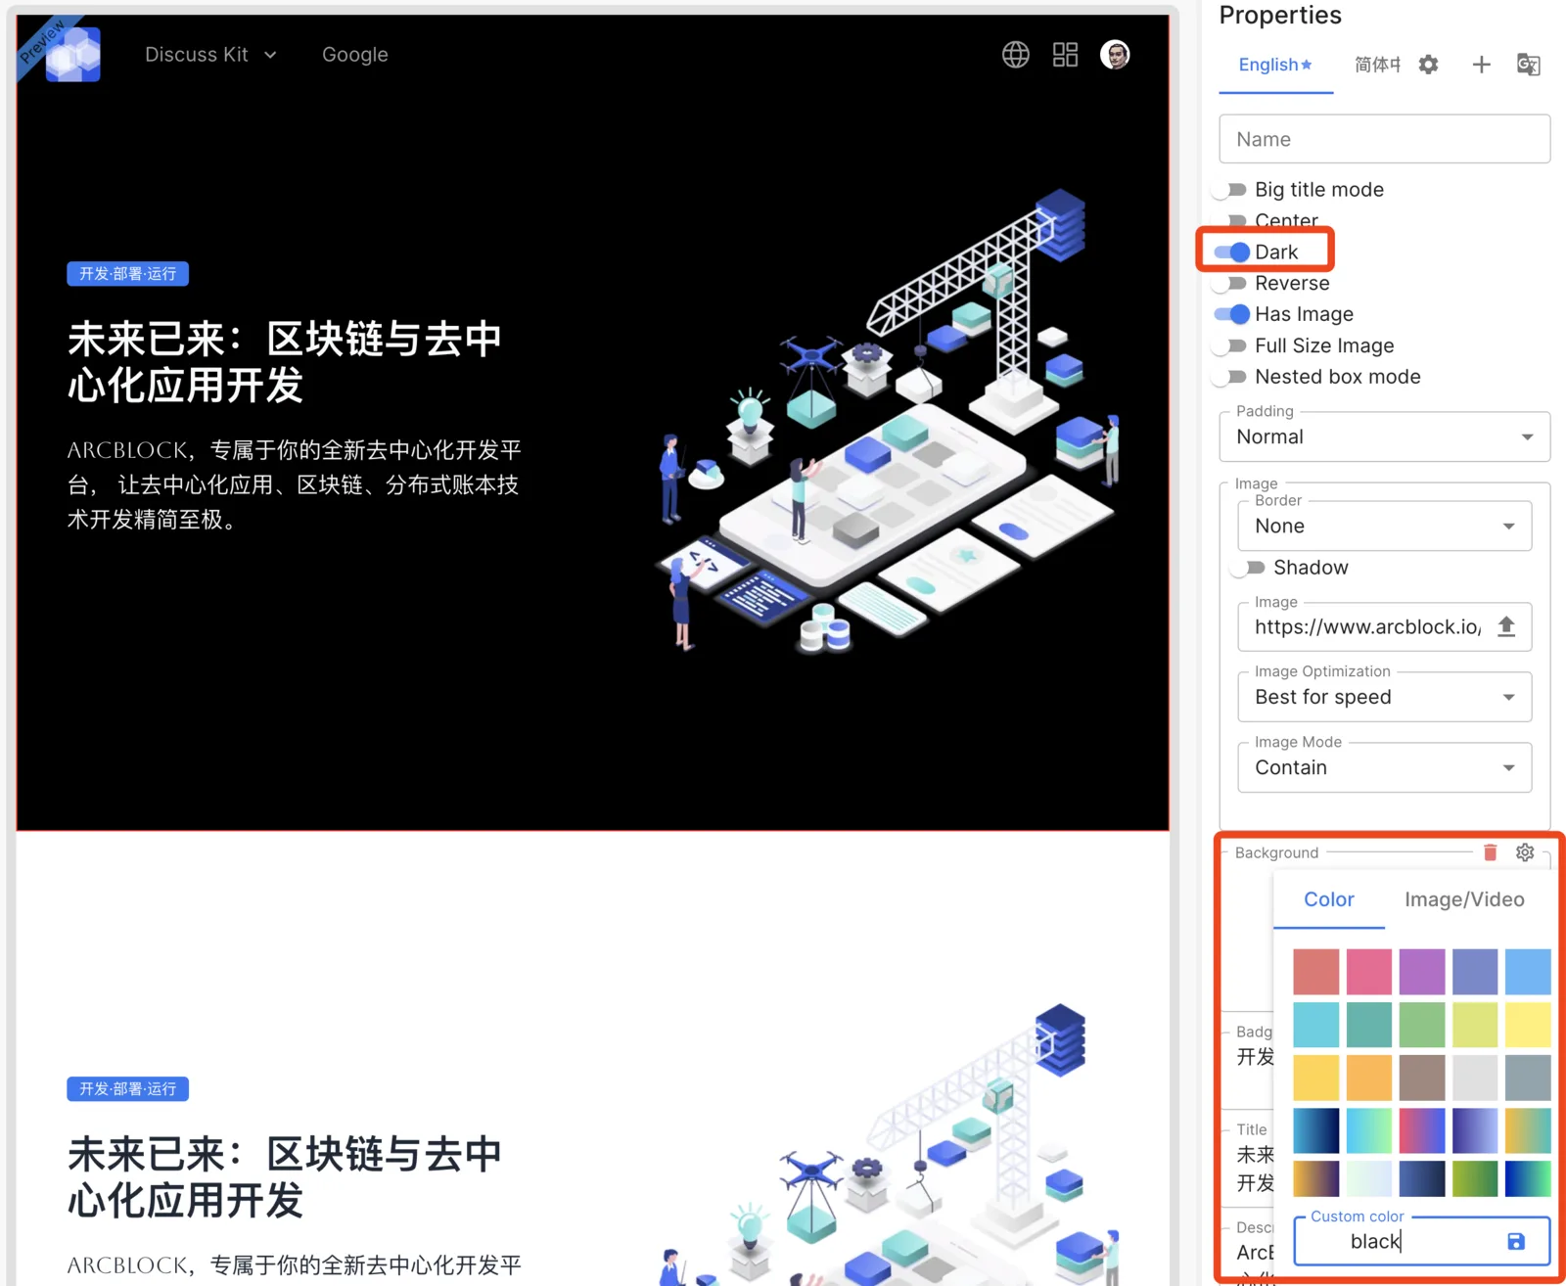Click the 开发·部署·运行 badge in dark hero

pos(127,274)
